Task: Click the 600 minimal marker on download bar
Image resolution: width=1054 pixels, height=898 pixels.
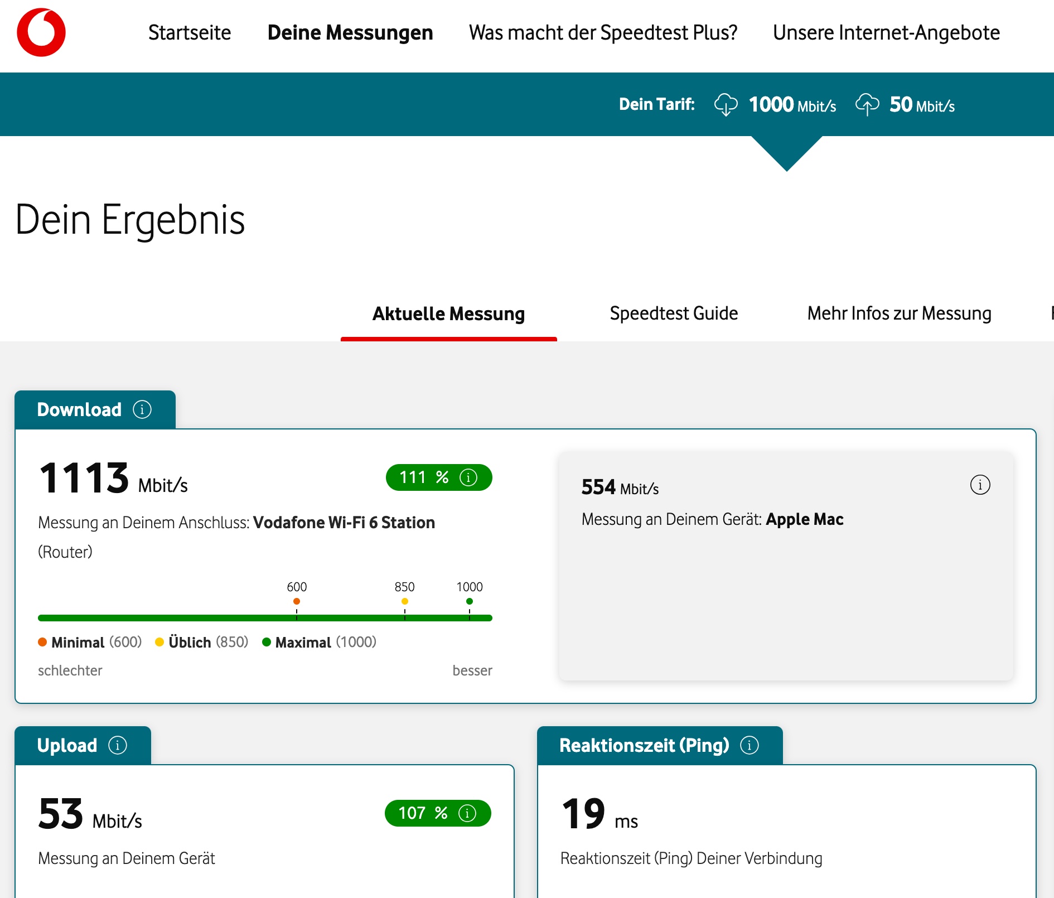Action: pyautogui.click(x=297, y=601)
